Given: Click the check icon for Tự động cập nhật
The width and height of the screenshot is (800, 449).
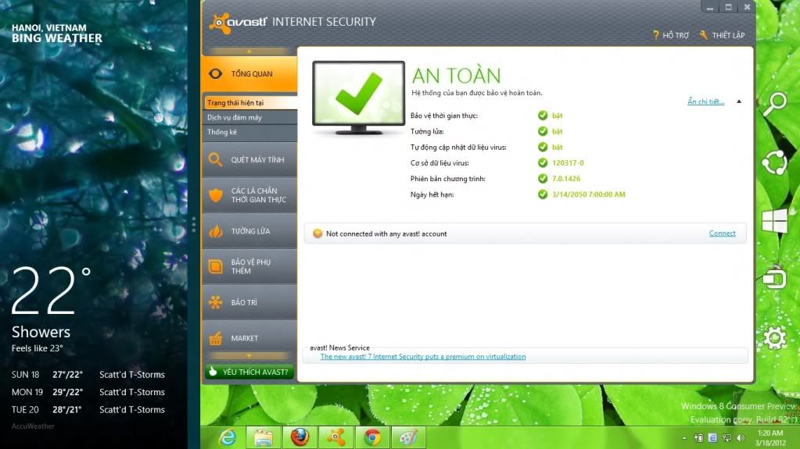Looking at the screenshot, I should click(543, 148).
